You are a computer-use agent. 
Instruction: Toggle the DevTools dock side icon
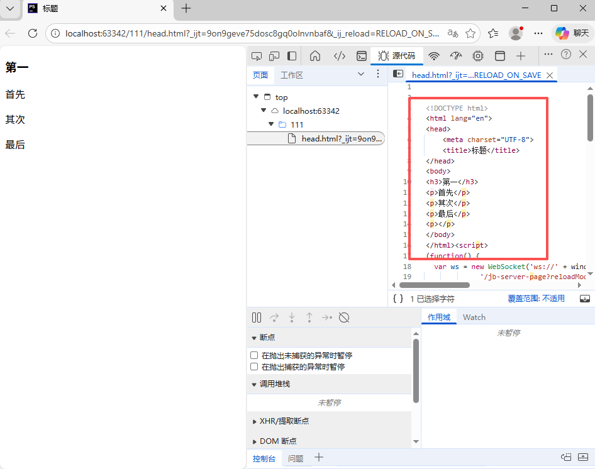tap(292, 56)
